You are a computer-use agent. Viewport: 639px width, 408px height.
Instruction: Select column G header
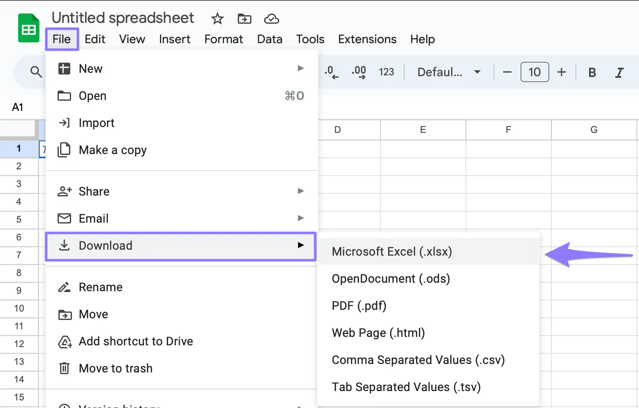tap(594, 130)
